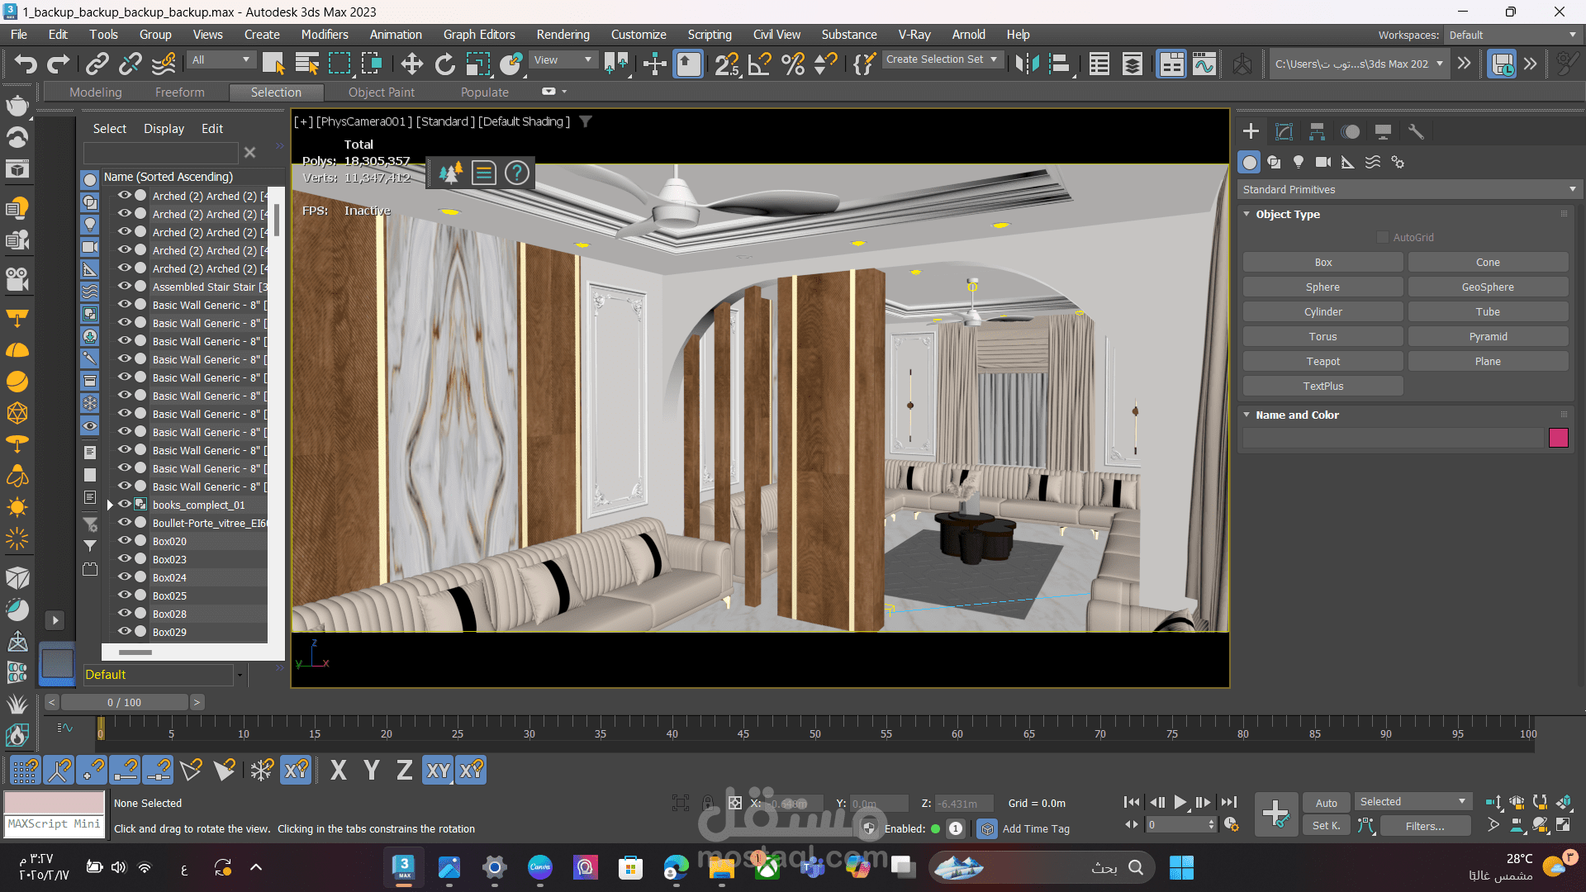Click the pink object color swatch
1586x892 pixels.
[x=1558, y=438]
